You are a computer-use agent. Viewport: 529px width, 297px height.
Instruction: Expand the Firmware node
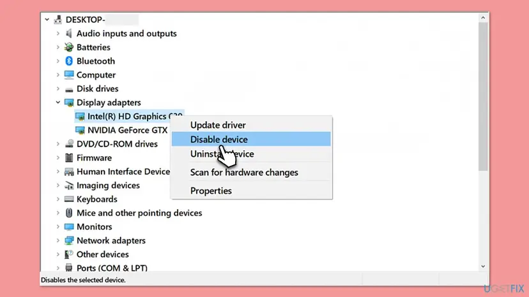coord(58,157)
